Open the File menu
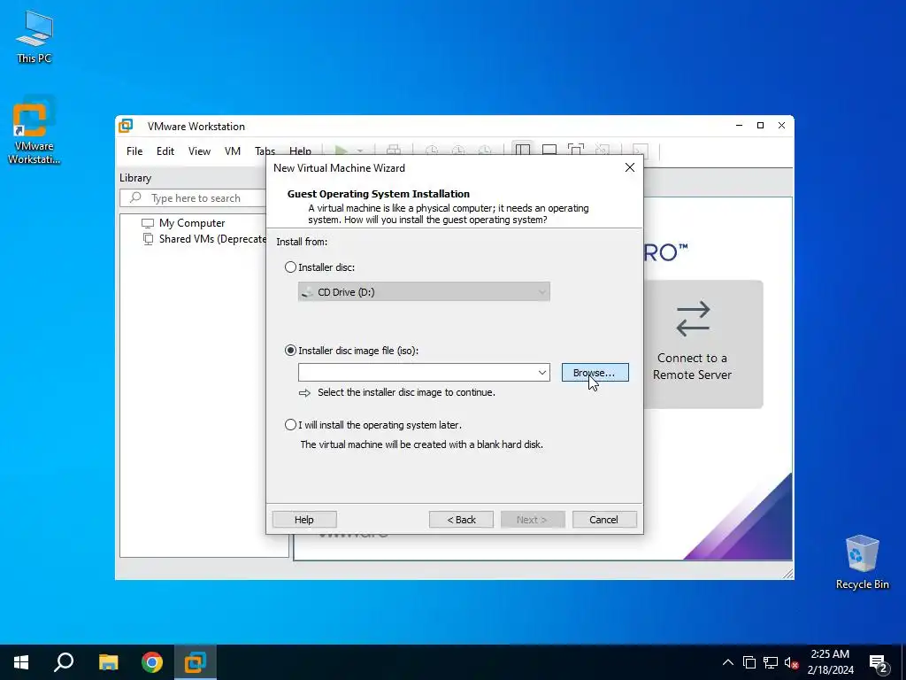Screen dimensions: 906x680 (x=134, y=151)
